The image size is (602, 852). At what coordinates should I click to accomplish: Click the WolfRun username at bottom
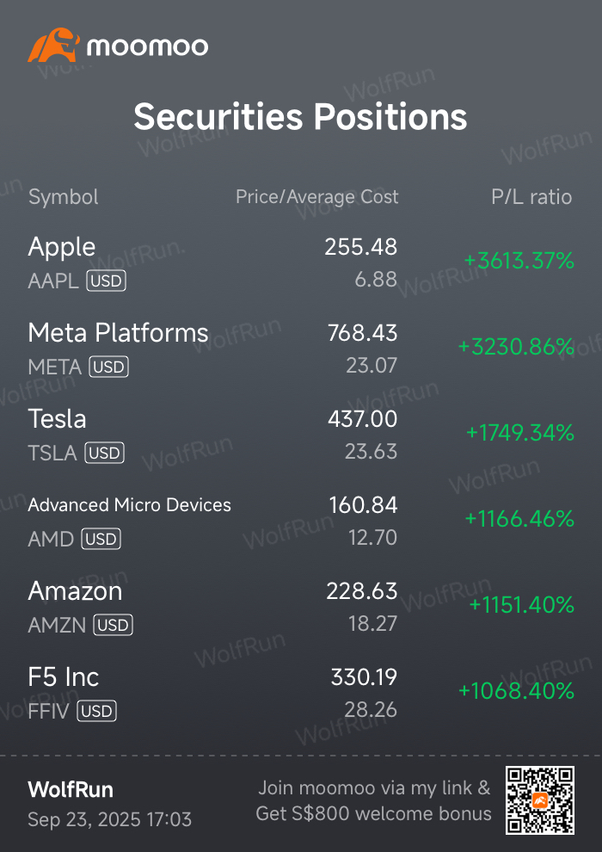tap(71, 789)
